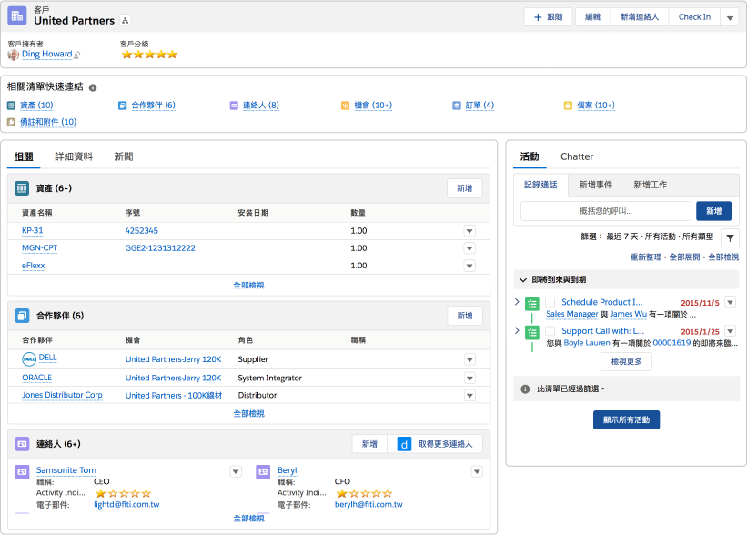Open the row menu for asset eFlexx
Viewport: 747px width, 535px height.
point(469,266)
